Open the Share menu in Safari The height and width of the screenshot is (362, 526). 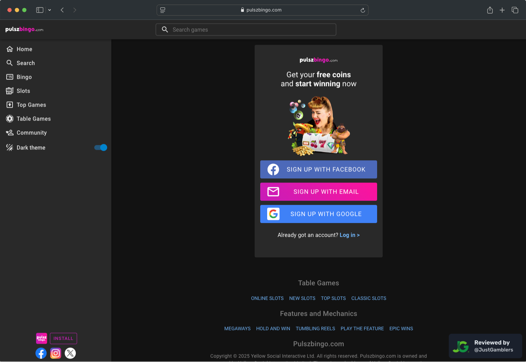pos(490,10)
